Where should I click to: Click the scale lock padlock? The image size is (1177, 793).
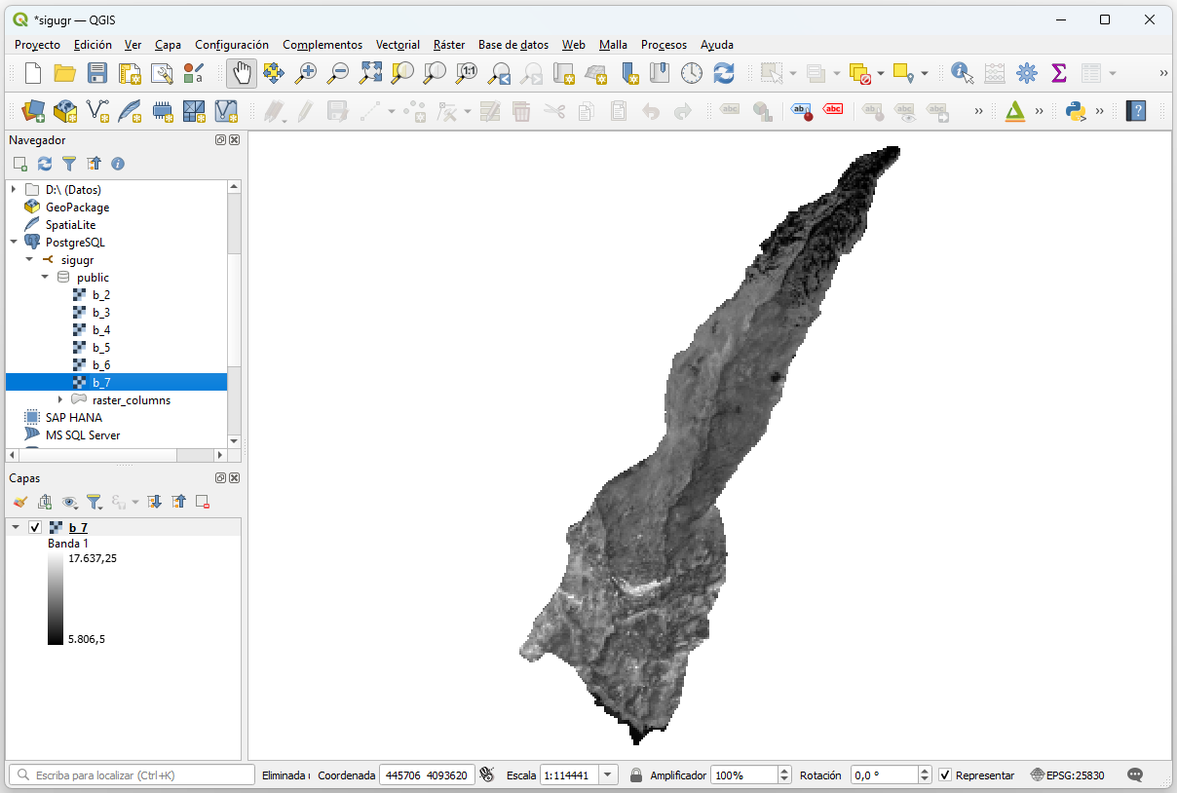pyautogui.click(x=637, y=774)
